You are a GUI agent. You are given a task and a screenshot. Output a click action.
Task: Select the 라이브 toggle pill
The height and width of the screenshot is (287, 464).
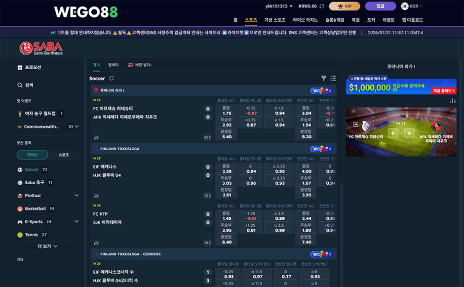[32, 155]
